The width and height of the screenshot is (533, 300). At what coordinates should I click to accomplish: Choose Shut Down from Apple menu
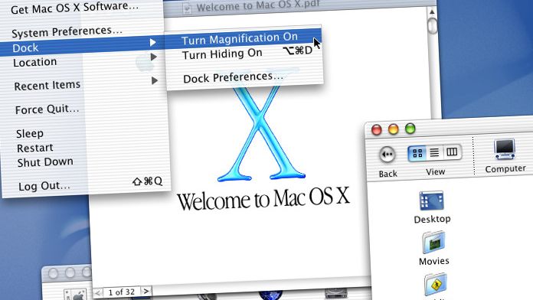click(x=45, y=161)
